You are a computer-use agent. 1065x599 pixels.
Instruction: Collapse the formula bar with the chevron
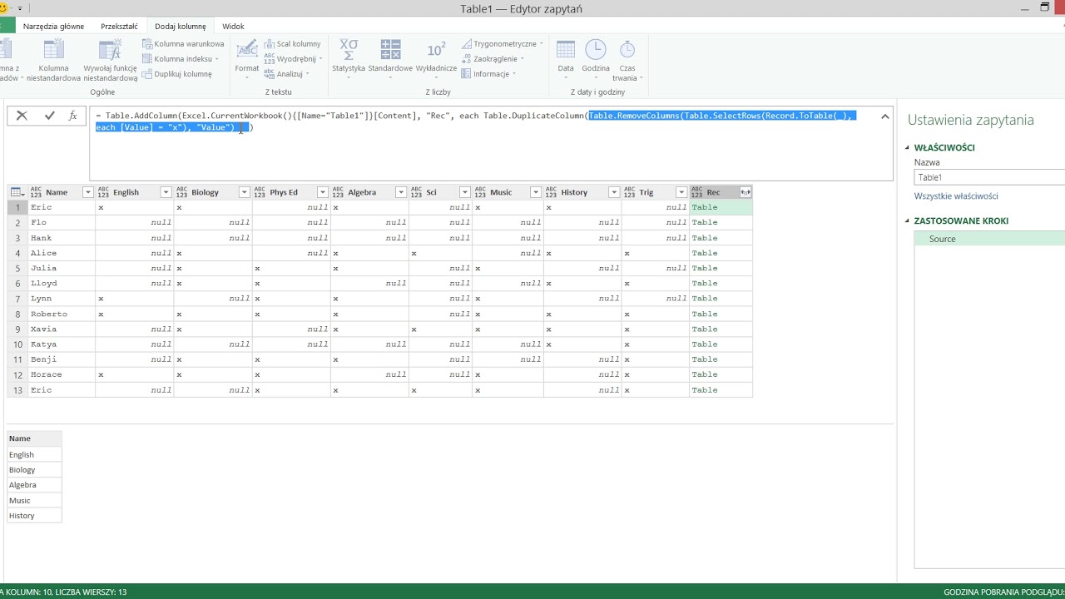coord(884,116)
